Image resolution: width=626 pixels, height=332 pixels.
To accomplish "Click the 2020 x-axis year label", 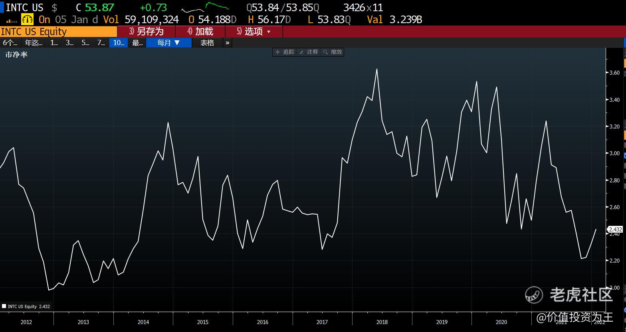I will (x=501, y=322).
